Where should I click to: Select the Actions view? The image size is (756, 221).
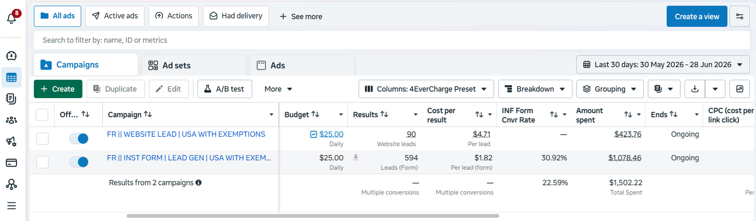(173, 16)
